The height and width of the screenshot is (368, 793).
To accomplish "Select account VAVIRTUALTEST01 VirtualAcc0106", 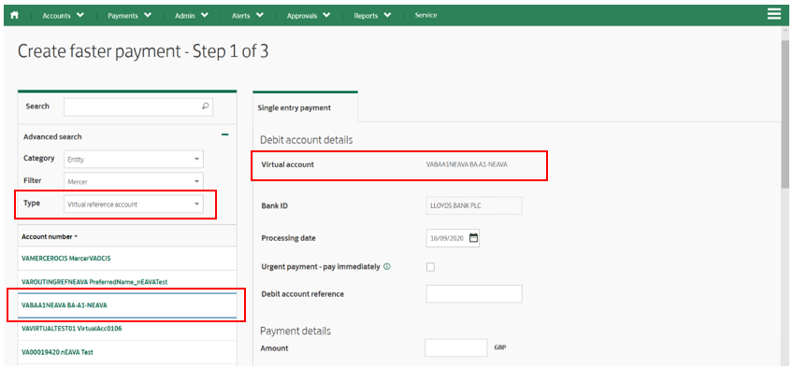I will point(127,329).
